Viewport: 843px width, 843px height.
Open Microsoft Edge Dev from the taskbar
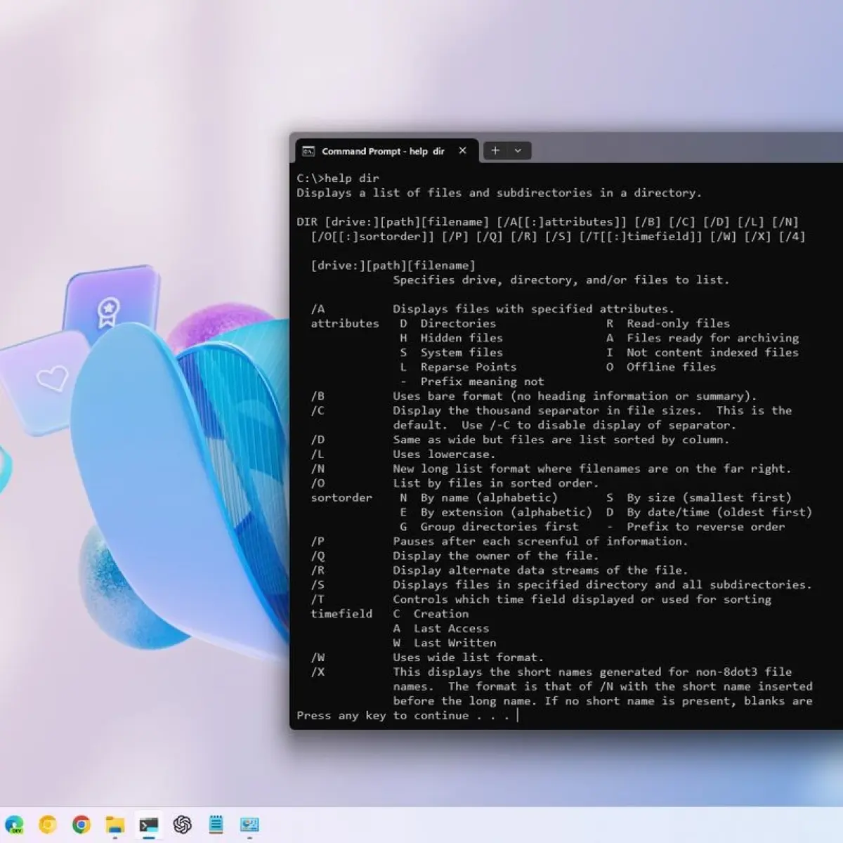14,824
